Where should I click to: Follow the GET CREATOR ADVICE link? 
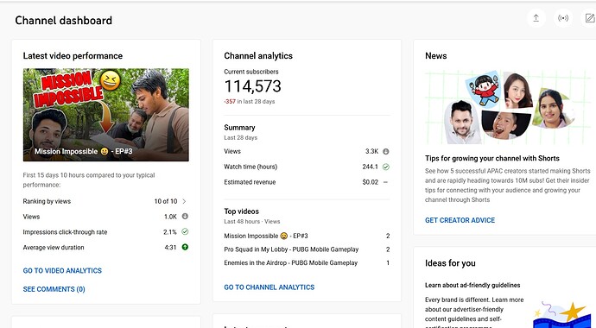(x=460, y=220)
